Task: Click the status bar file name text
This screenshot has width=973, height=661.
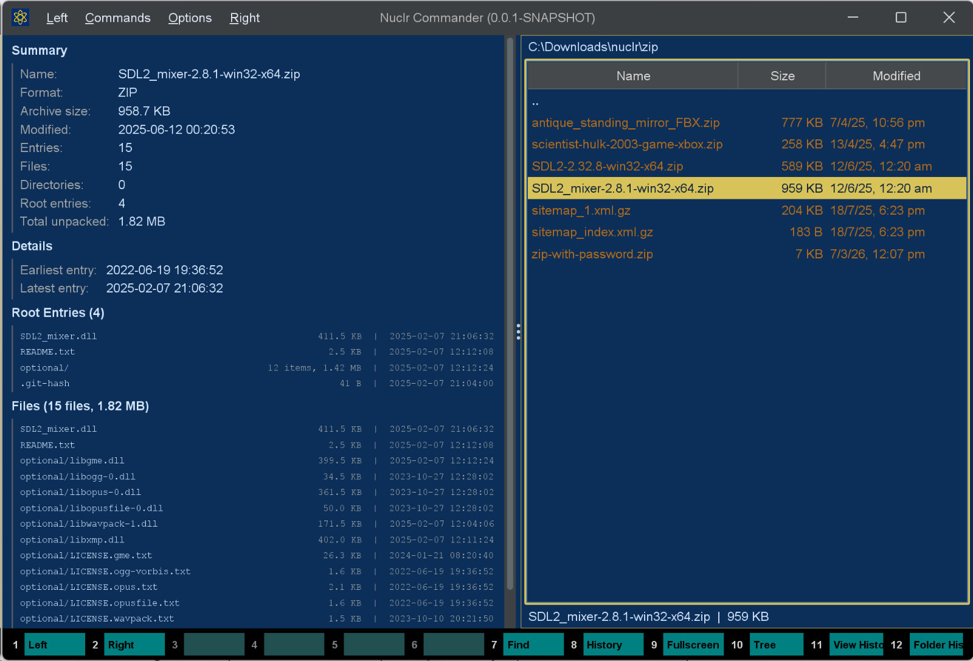Action: (619, 617)
